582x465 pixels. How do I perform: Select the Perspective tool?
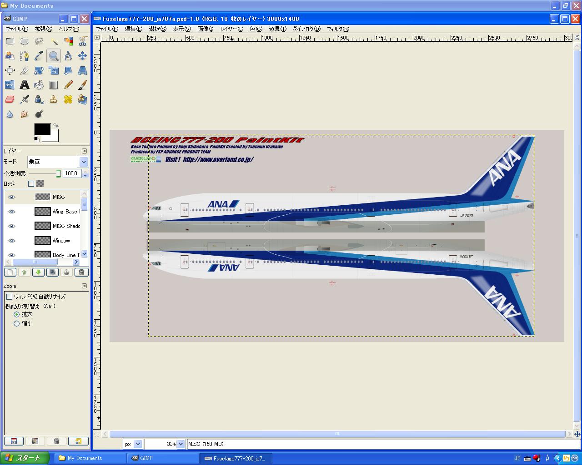pos(82,70)
